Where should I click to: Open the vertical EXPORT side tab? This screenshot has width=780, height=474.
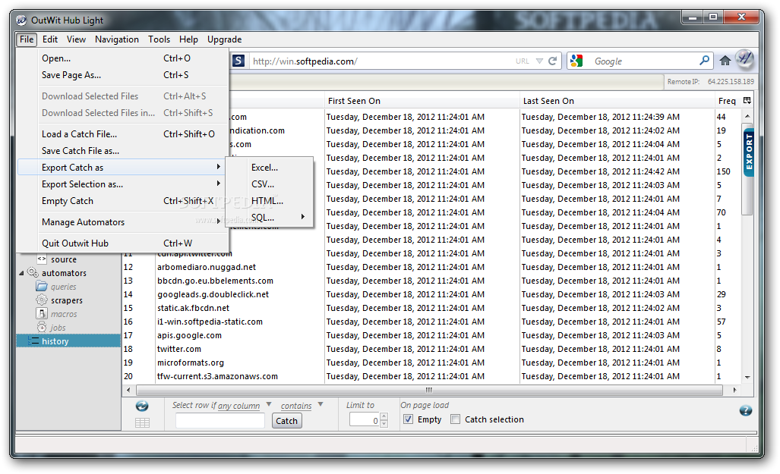tap(749, 152)
